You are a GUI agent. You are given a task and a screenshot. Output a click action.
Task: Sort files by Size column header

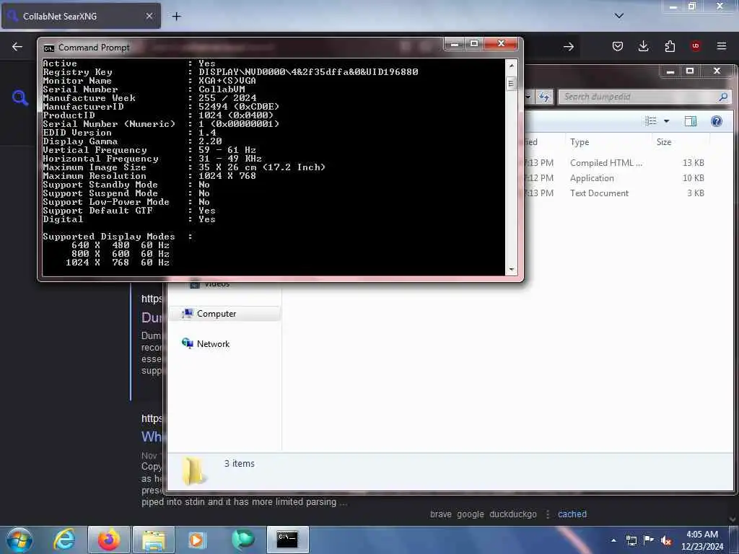[x=664, y=142]
